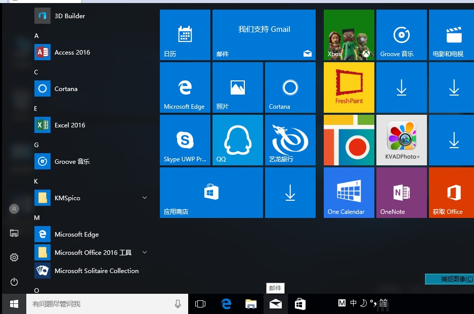Open Microsoft Edge from the taskbar
Viewport: 474px width, 314px height.
(x=226, y=303)
